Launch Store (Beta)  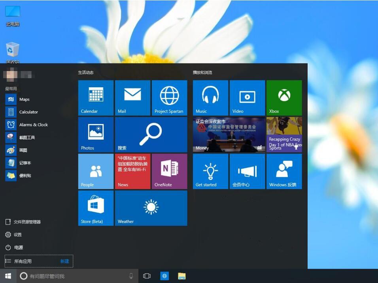[x=95, y=208]
